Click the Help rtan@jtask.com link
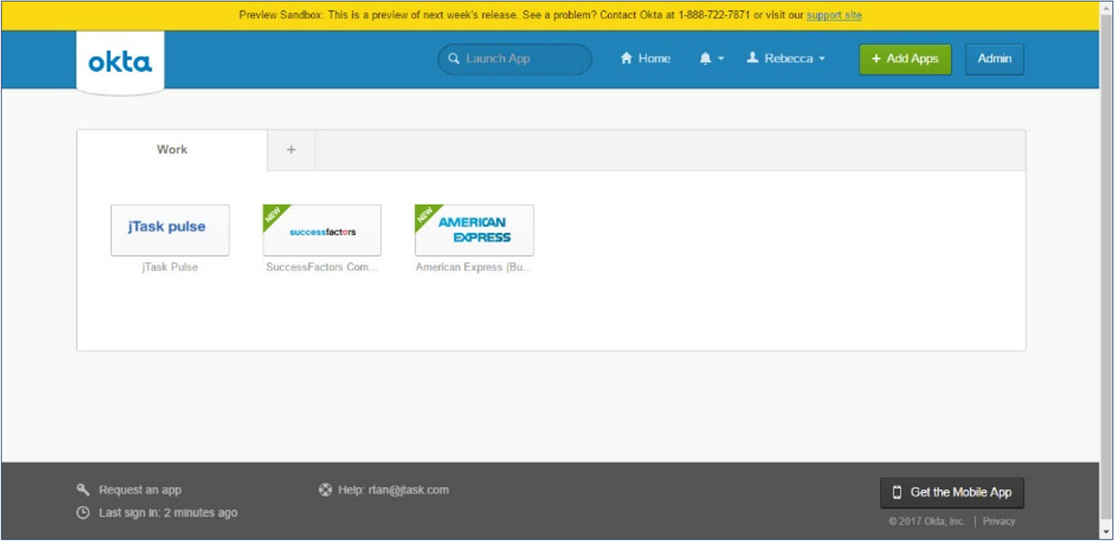The width and height of the screenshot is (1114, 541). tap(393, 490)
